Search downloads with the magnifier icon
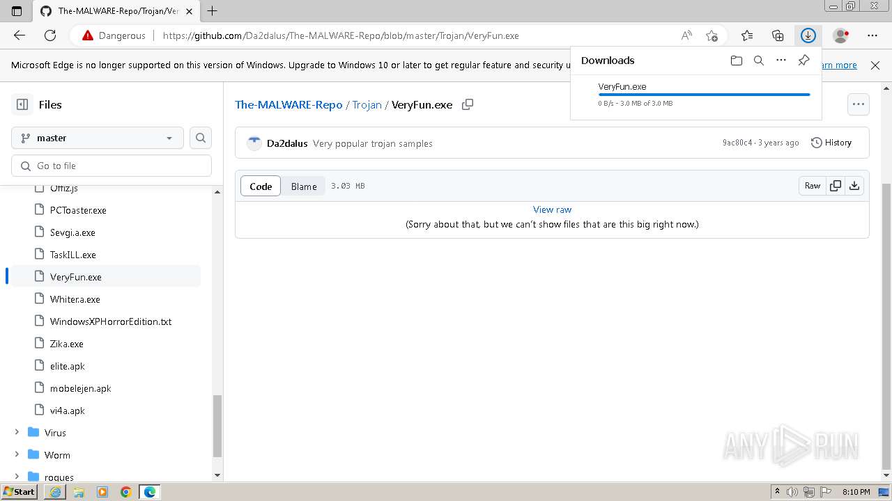 click(x=759, y=61)
